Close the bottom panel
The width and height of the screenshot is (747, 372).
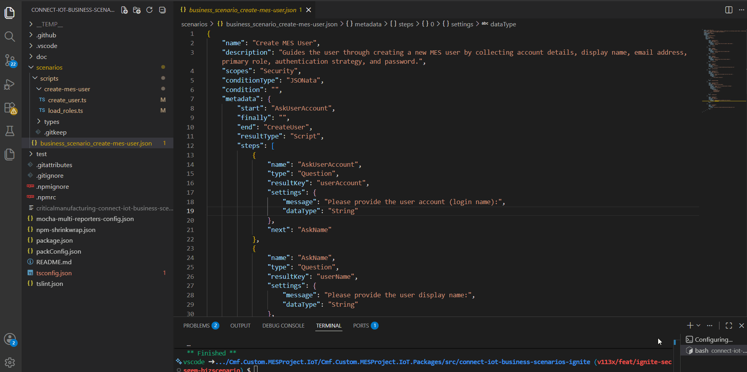point(741,326)
